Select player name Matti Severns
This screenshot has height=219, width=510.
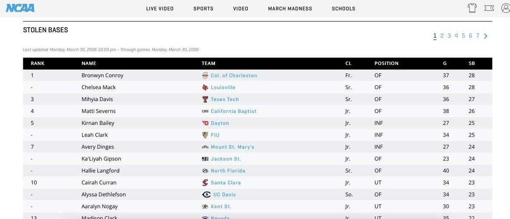pyautogui.click(x=99, y=111)
